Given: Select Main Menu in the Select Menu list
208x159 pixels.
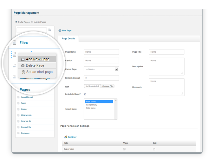Looking at the screenshot, I should tap(99, 102).
